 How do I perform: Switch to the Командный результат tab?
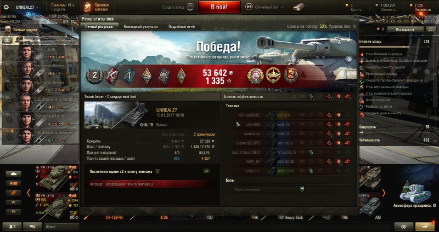[141, 26]
